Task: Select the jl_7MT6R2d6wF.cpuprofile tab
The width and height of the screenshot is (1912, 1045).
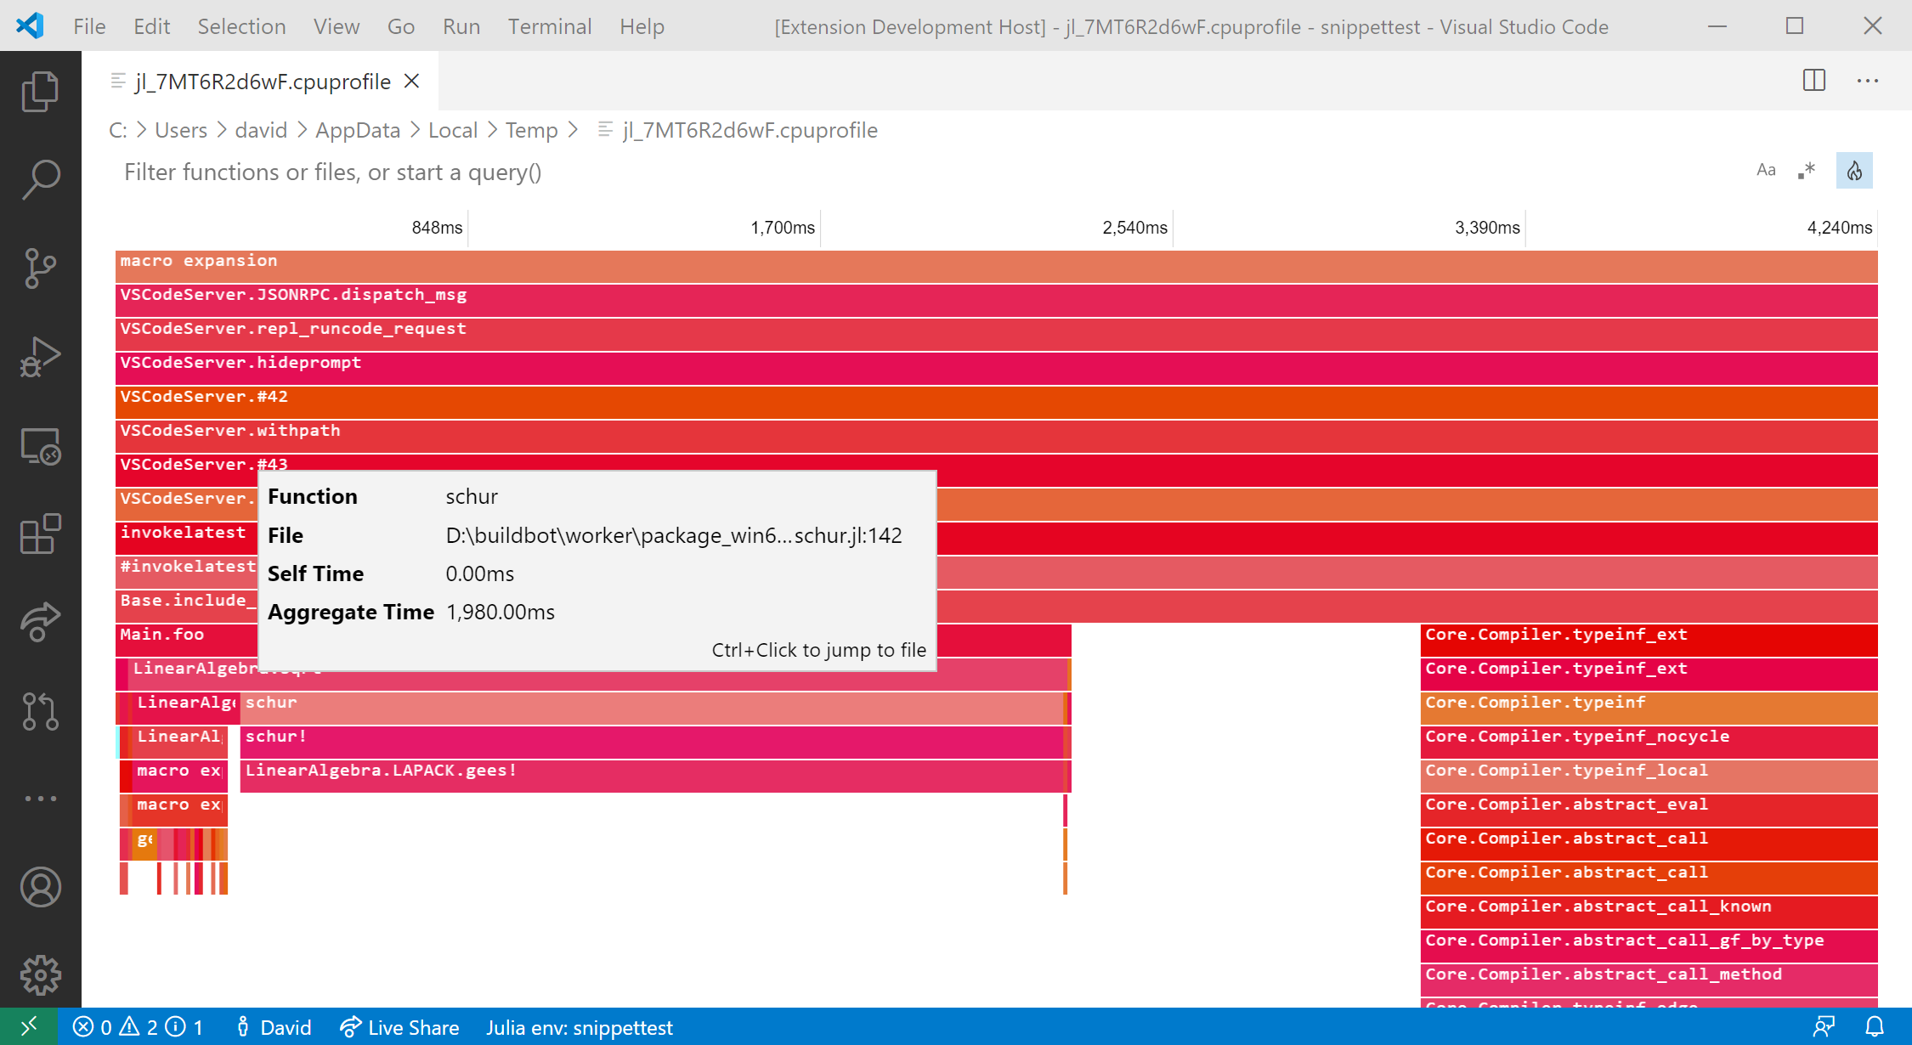Action: [262, 81]
